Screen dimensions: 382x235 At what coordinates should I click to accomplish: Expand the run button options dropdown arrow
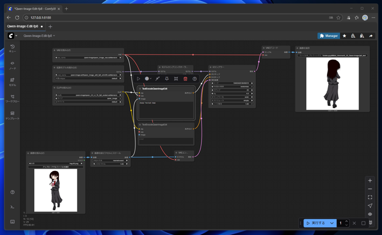[332, 223]
